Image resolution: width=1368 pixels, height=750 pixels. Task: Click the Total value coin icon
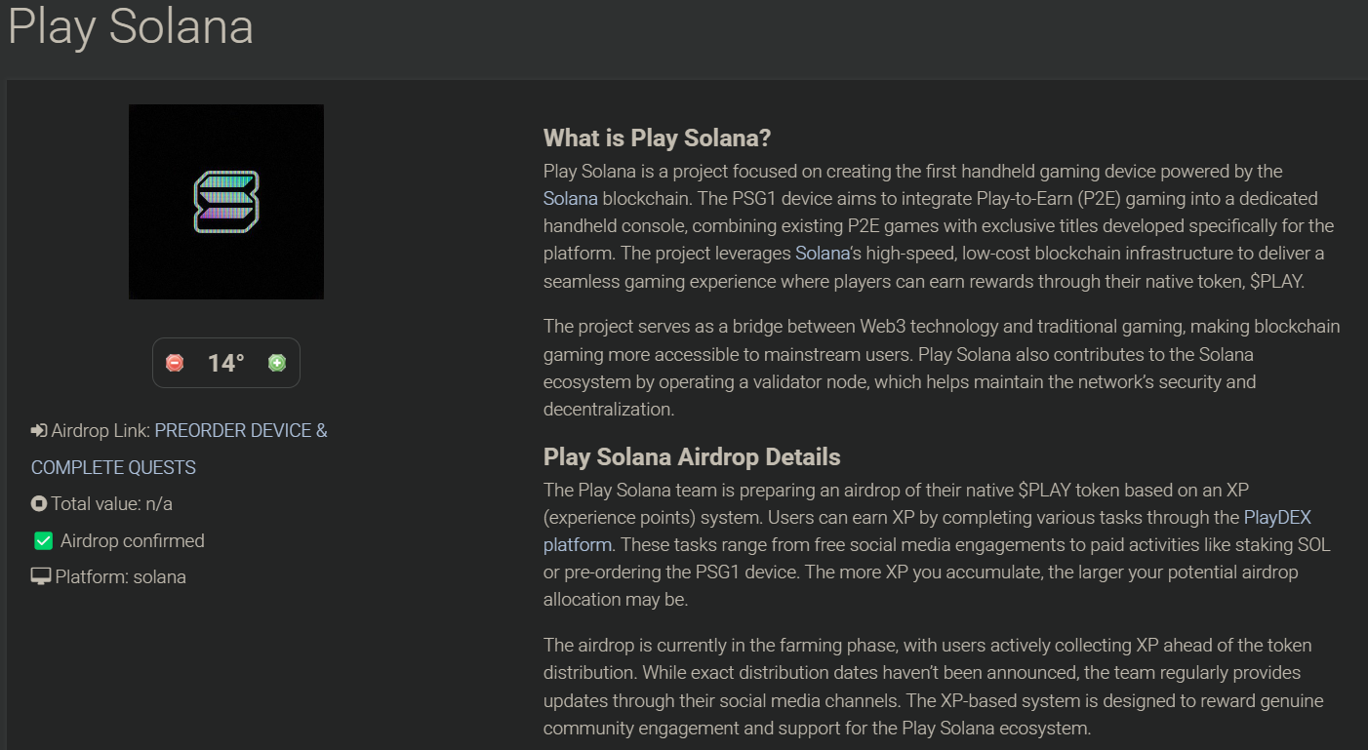pos(39,504)
